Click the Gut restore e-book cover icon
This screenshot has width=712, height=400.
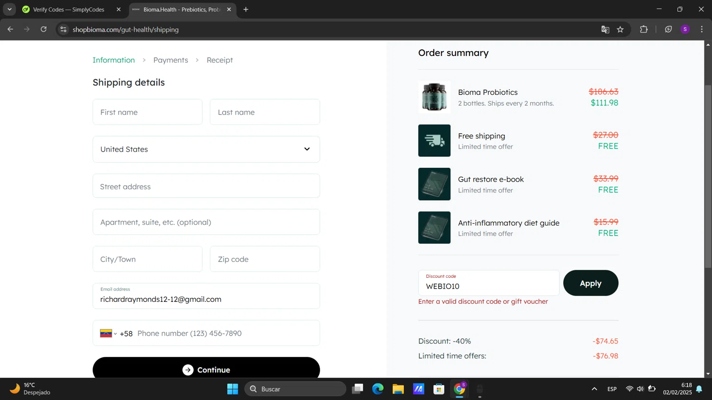point(434,184)
